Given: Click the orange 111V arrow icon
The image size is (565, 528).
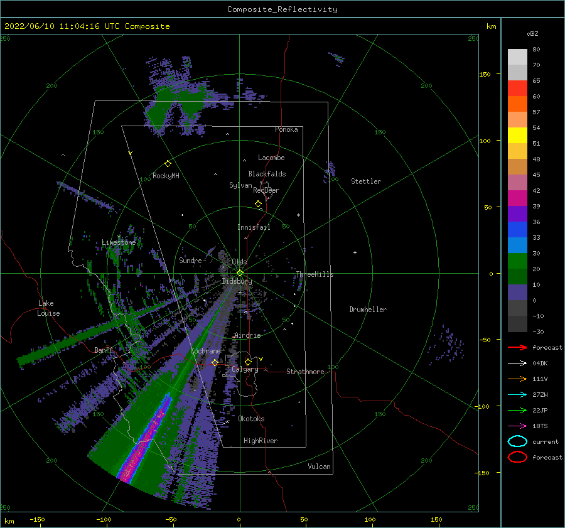Looking at the screenshot, I should 517,379.
